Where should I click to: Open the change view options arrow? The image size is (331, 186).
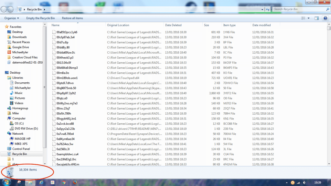tap(308, 18)
